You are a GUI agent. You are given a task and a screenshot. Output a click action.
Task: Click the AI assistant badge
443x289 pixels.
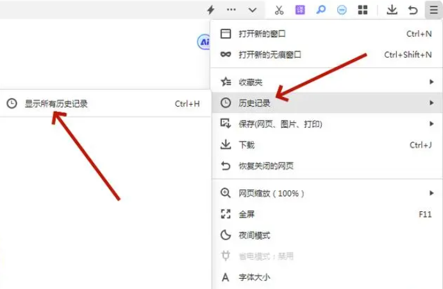204,42
